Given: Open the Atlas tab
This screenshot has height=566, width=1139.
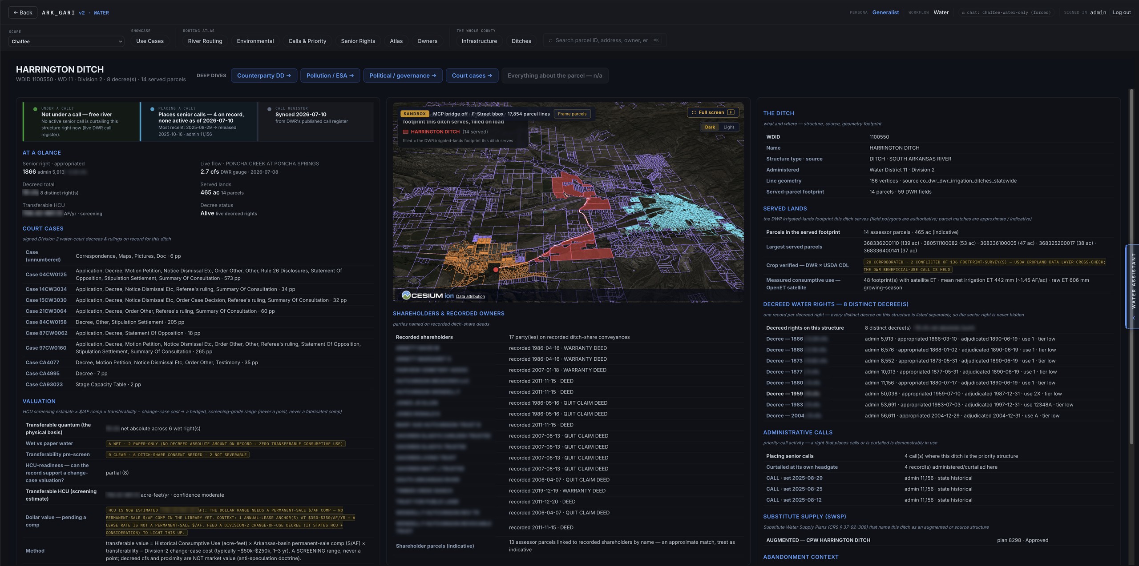Looking at the screenshot, I should [x=396, y=41].
